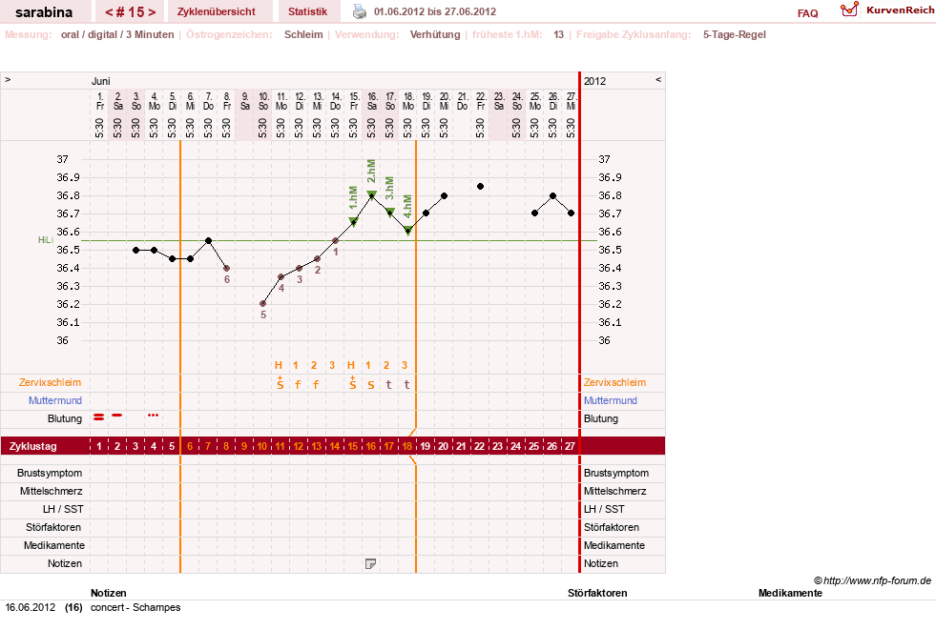Open the FAQ link
936x630 pixels.
[x=807, y=13]
